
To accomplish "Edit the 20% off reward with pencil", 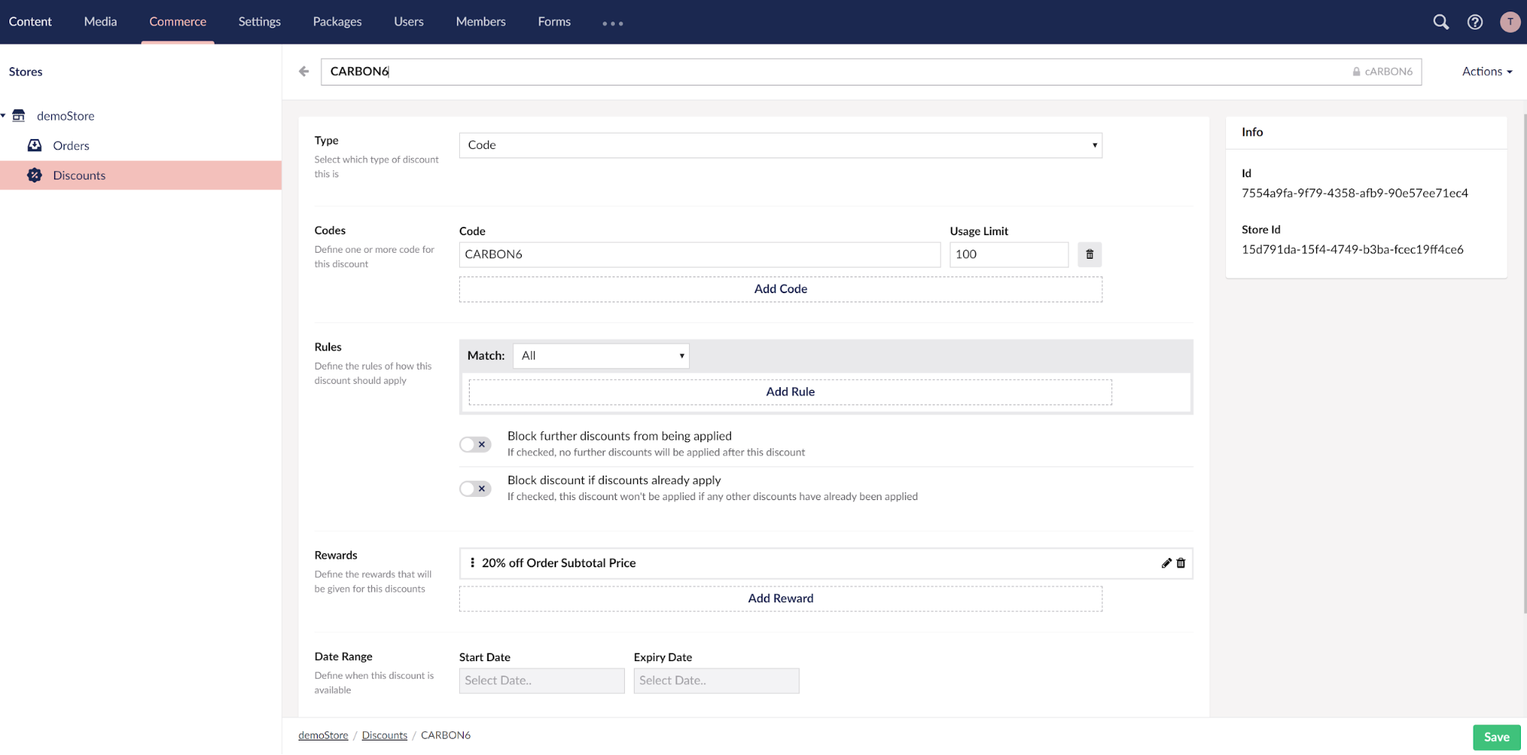I will tap(1166, 563).
